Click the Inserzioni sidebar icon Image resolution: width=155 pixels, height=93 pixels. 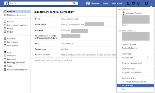tap(5, 55)
